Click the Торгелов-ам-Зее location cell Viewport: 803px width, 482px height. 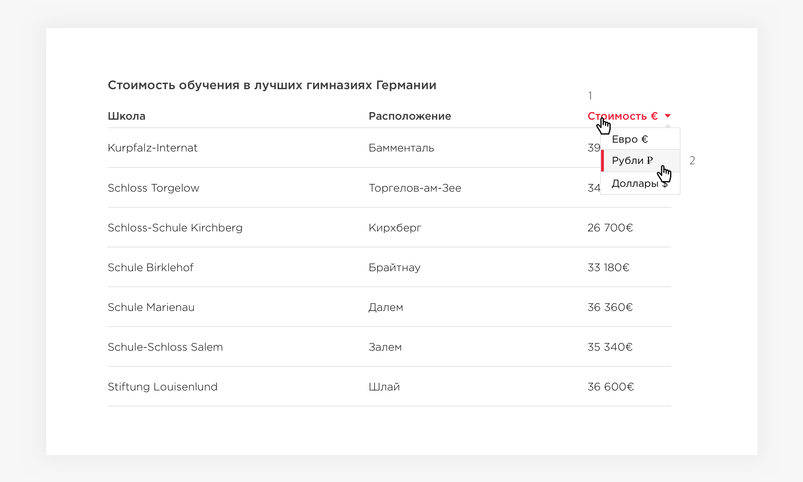[x=415, y=188]
